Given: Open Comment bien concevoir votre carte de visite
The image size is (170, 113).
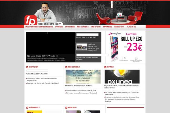Looking at the screenshot, I should (82, 90).
